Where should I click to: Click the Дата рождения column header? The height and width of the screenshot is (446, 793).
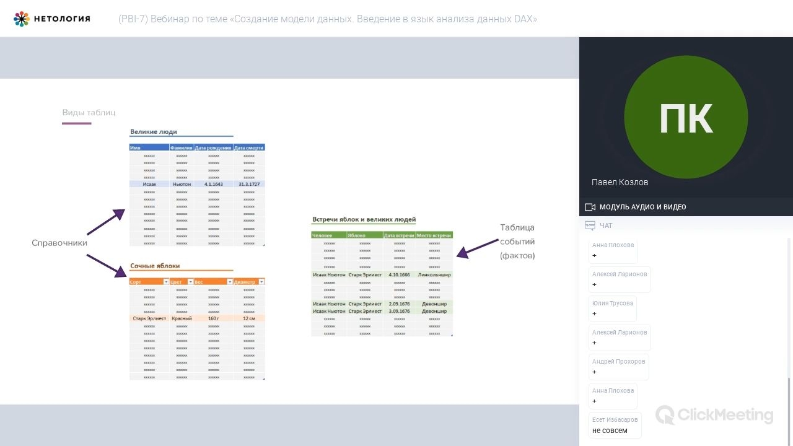click(214, 147)
